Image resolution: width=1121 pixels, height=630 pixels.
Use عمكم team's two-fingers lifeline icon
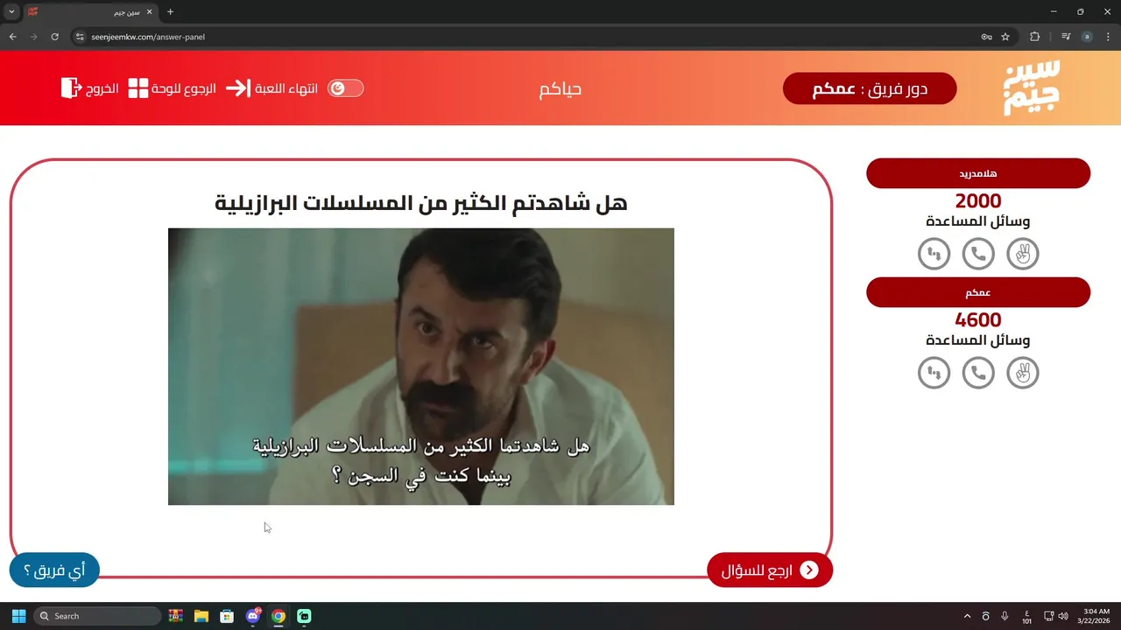[1023, 374]
